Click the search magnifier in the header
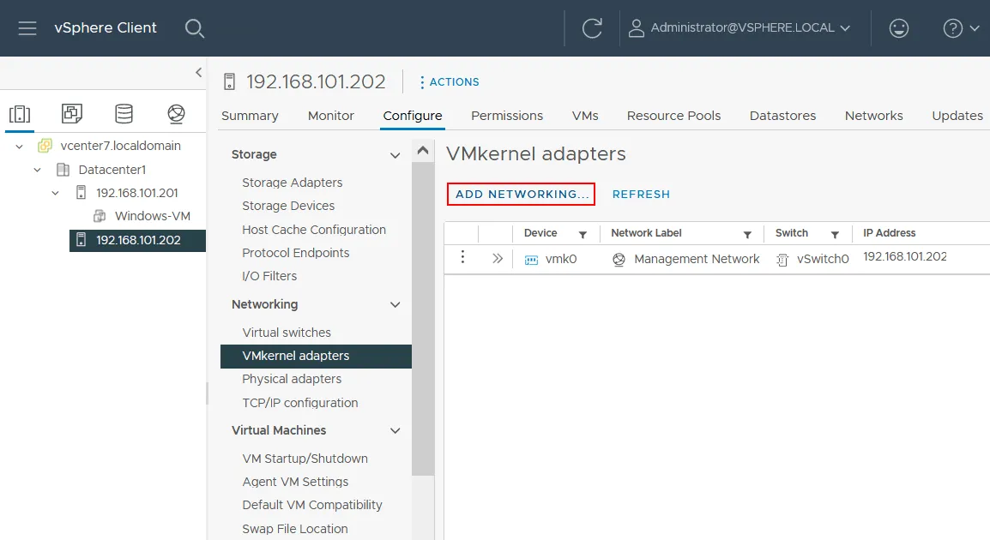The height and width of the screenshot is (540, 990). [195, 28]
